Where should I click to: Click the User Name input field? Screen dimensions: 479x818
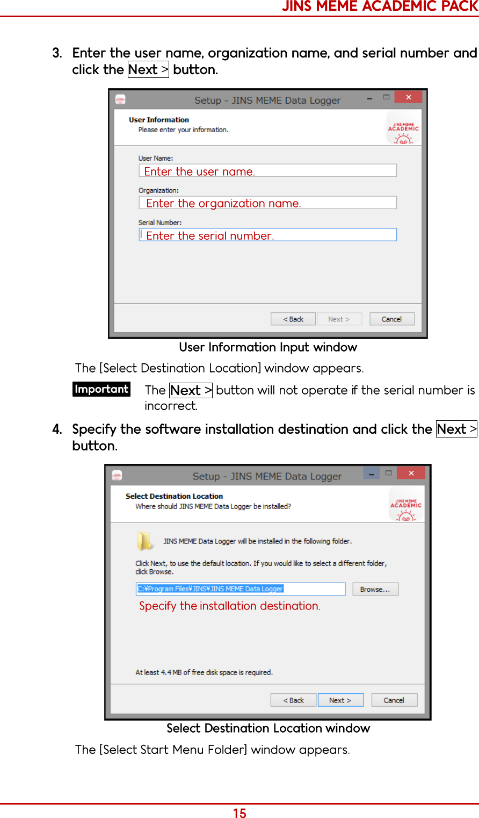click(x=267, y=170)
